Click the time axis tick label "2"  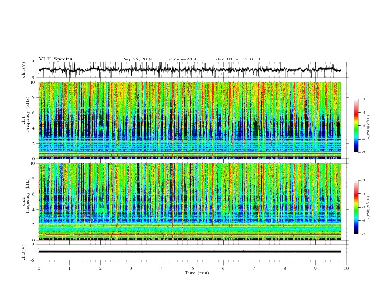(x=100, y=268)
